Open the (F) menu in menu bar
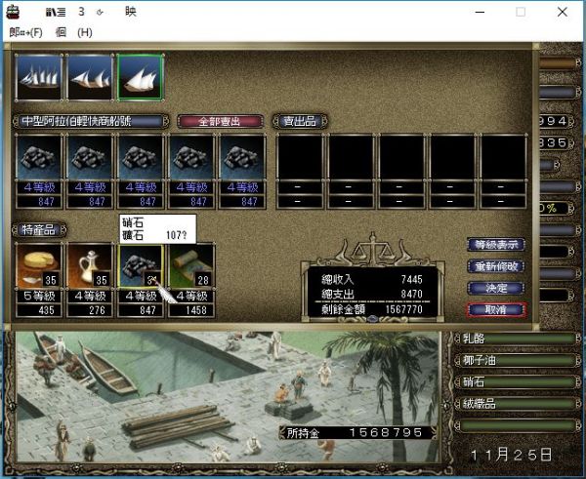586x479 pixels. [26, 32]
